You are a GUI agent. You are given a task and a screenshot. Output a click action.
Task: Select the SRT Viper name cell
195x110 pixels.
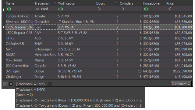pyautogui.click(x=19, y=71)
